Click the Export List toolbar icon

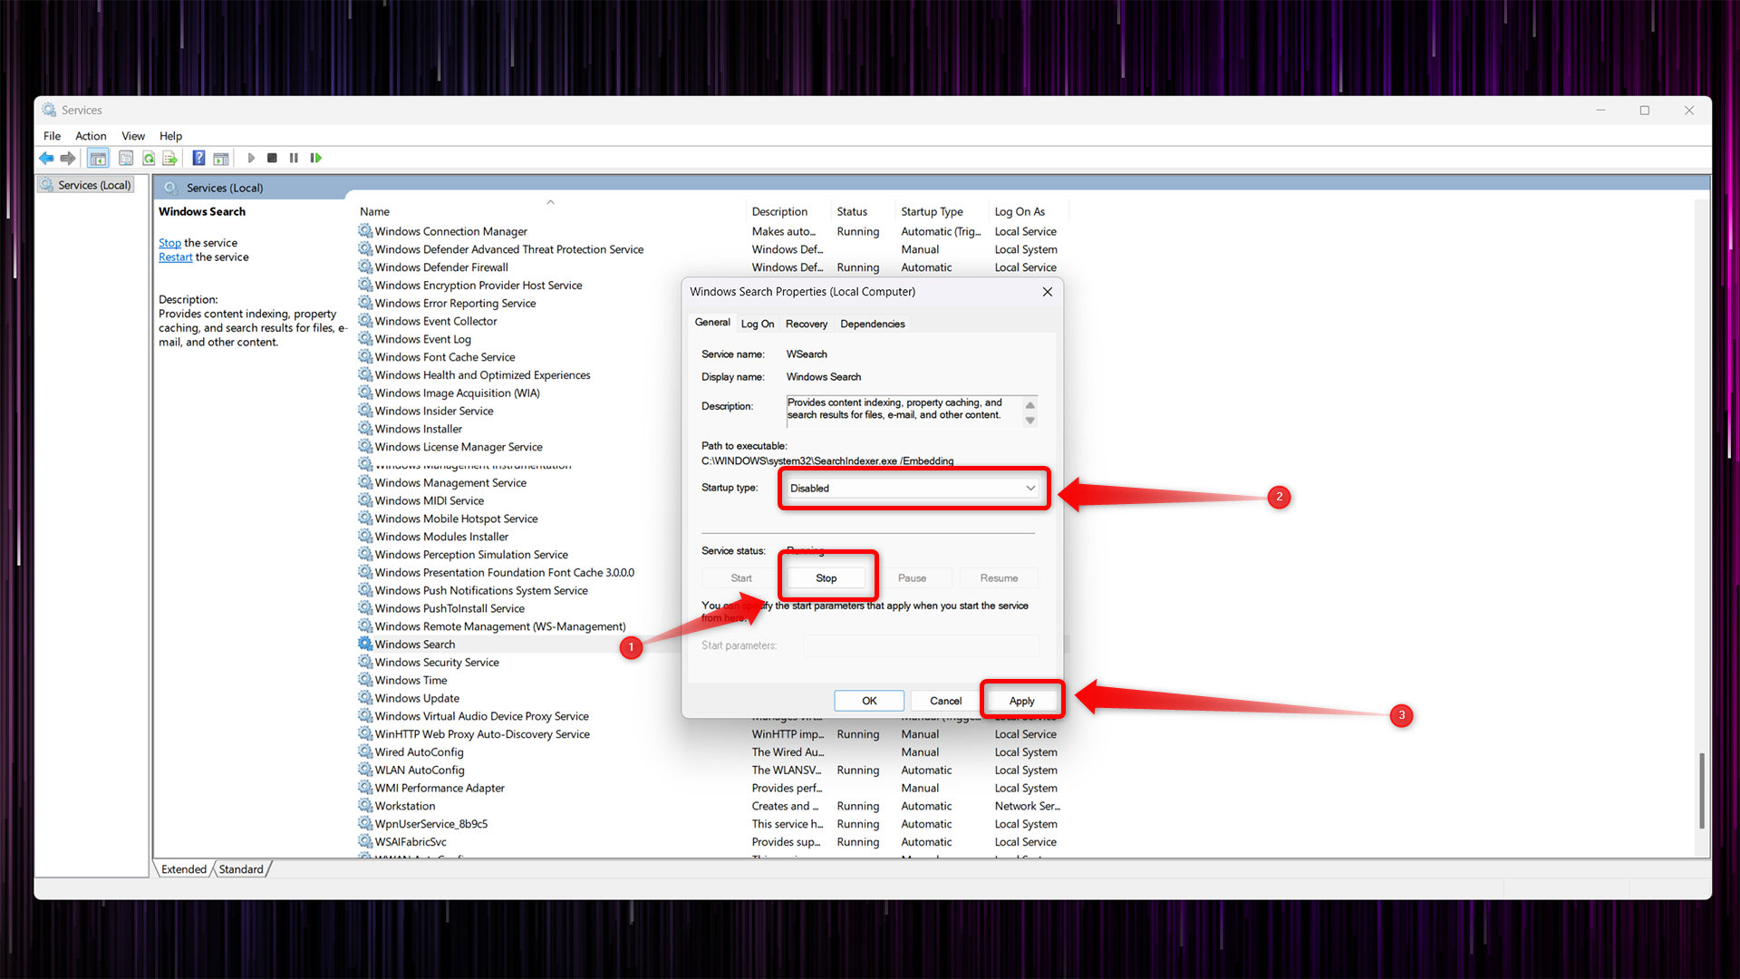click(x=170, y=158)
